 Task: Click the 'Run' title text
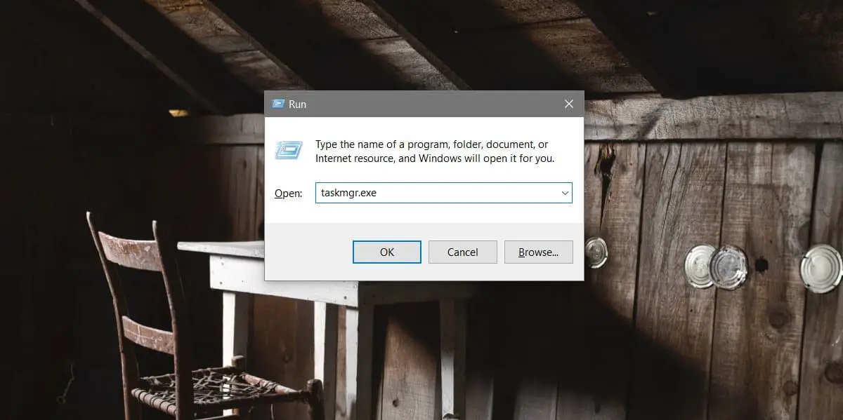(x=297, y=104)
